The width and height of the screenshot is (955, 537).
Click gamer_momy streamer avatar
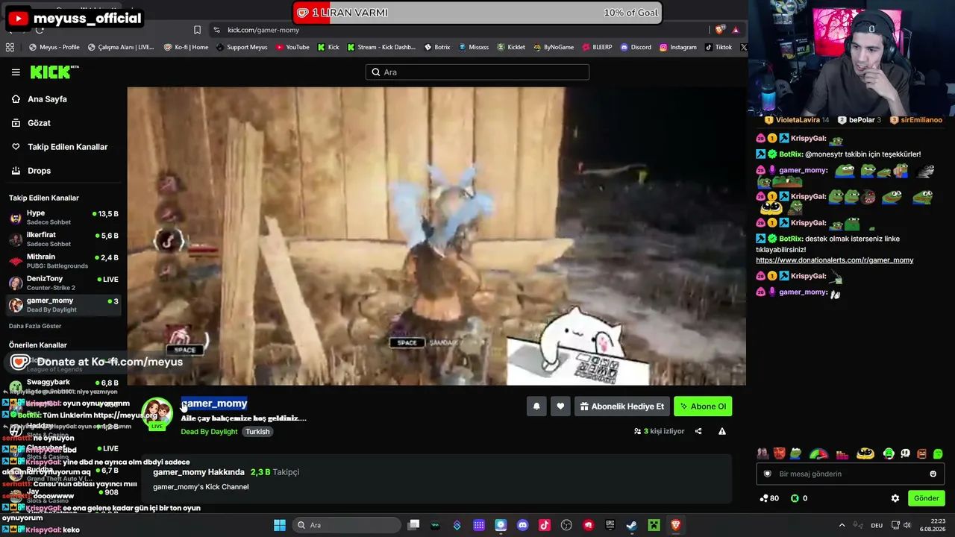click(x=157, y=412)
